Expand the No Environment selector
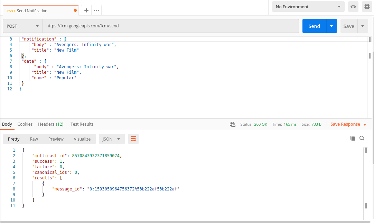374x223 pixels. coord(308,7)
